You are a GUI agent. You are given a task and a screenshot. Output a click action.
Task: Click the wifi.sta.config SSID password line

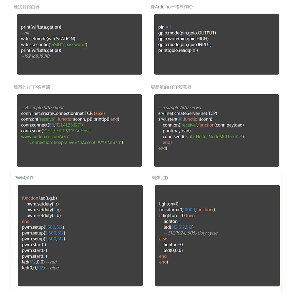(54, 45)
